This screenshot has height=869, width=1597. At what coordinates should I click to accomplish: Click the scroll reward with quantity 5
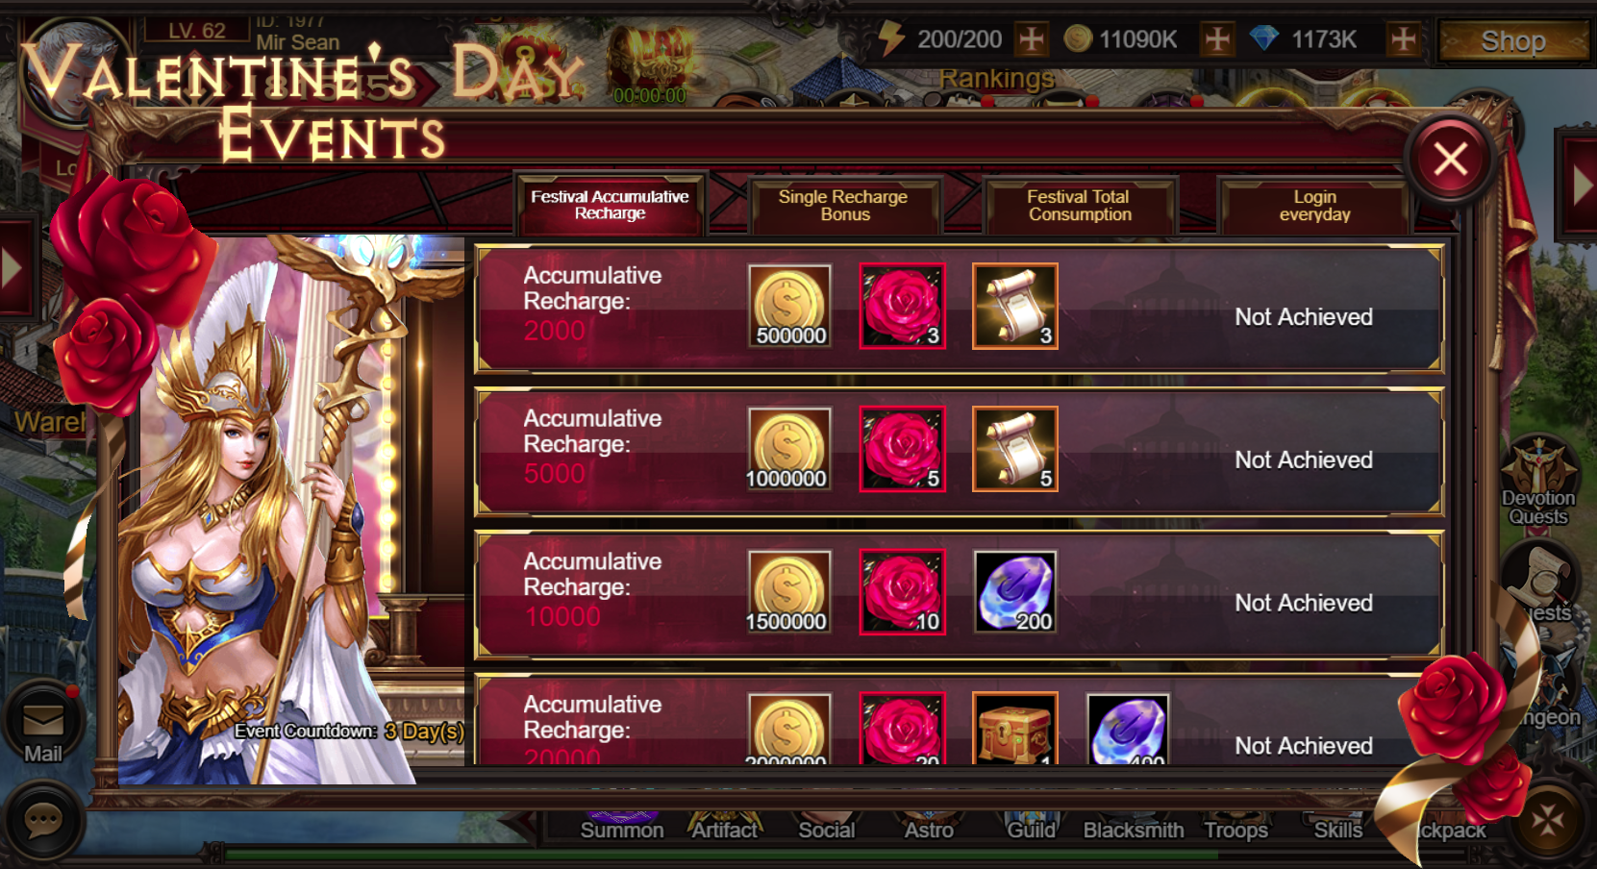tap(1015, 449)
